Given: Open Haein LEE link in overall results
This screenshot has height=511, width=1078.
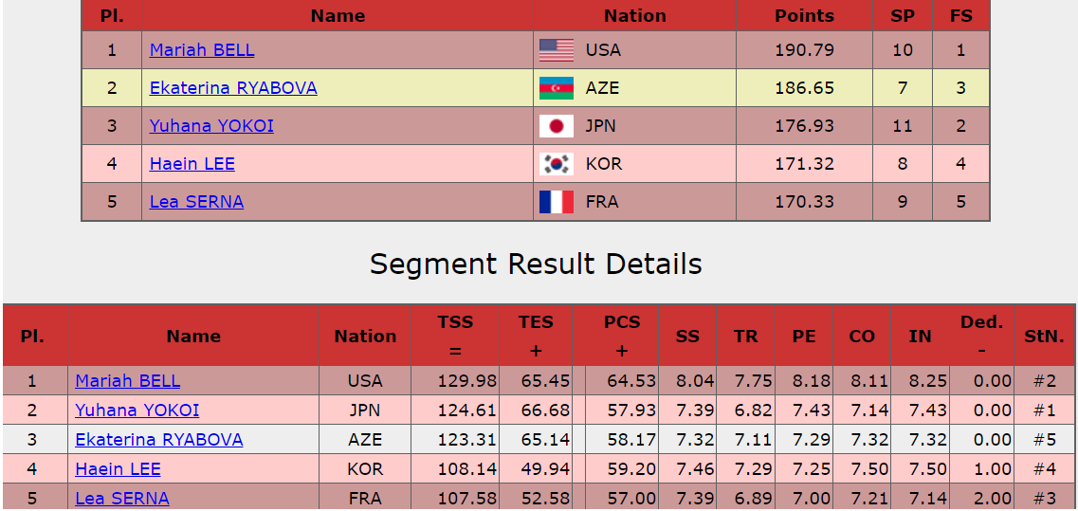Looking at the screenshot, I should pos(192,164).
